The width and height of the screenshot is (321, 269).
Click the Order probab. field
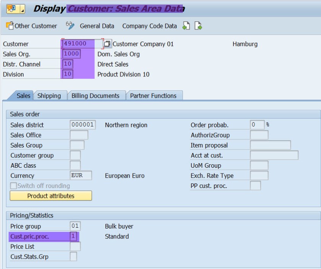pyautogui.click(x=257, y=125)
